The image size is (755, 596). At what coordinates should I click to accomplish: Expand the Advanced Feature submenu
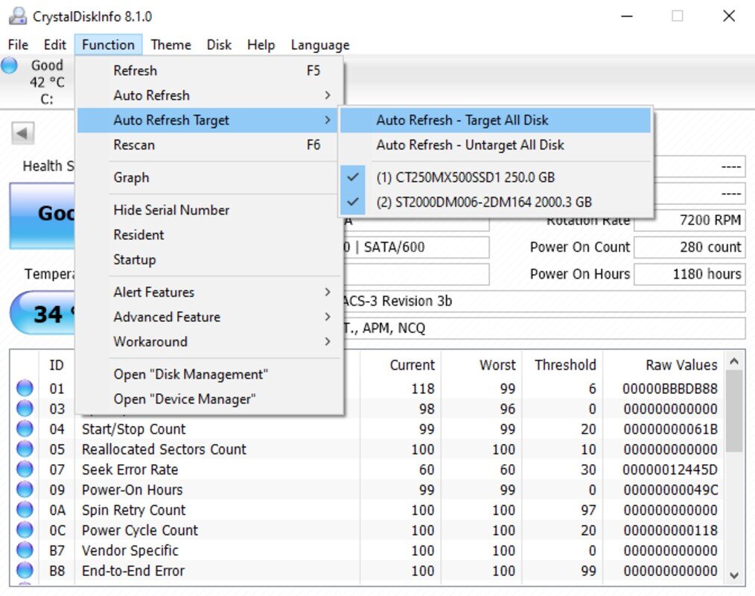pyautogui.click(x=209, y=317)
